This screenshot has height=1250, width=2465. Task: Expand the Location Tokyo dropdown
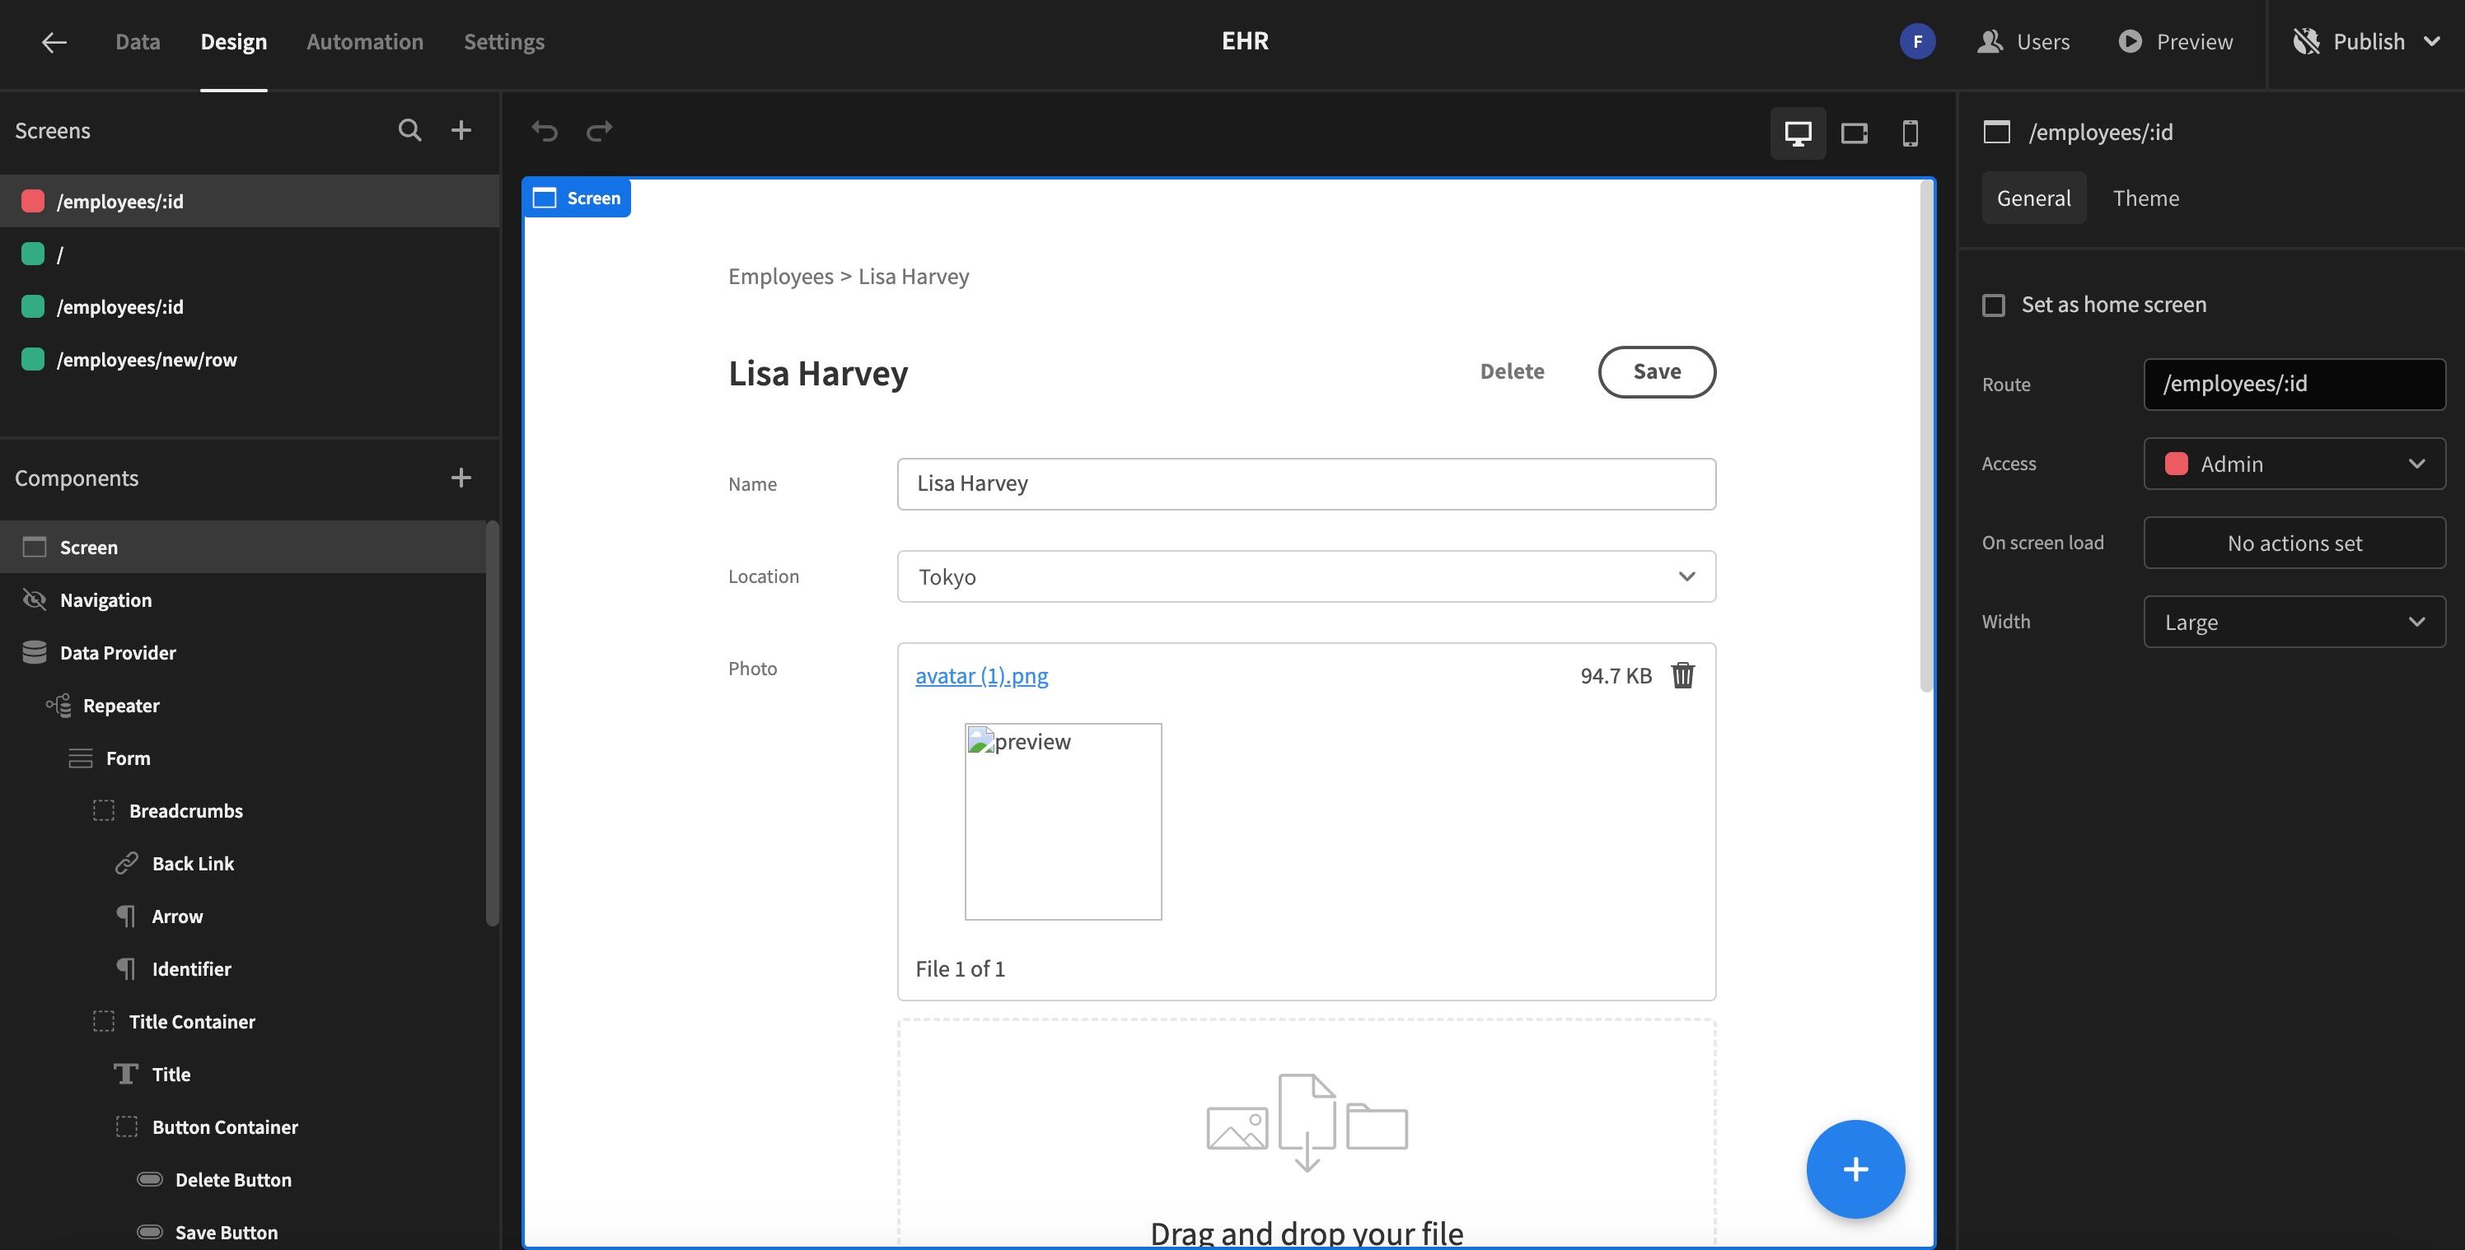1305,576
